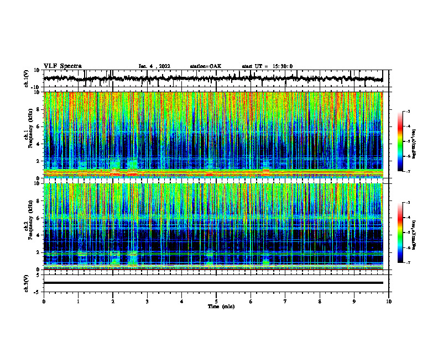Screen dimensions: 438x338
Task: Click the upper color bar log(PSD) unit label
Action: [414, 144]
